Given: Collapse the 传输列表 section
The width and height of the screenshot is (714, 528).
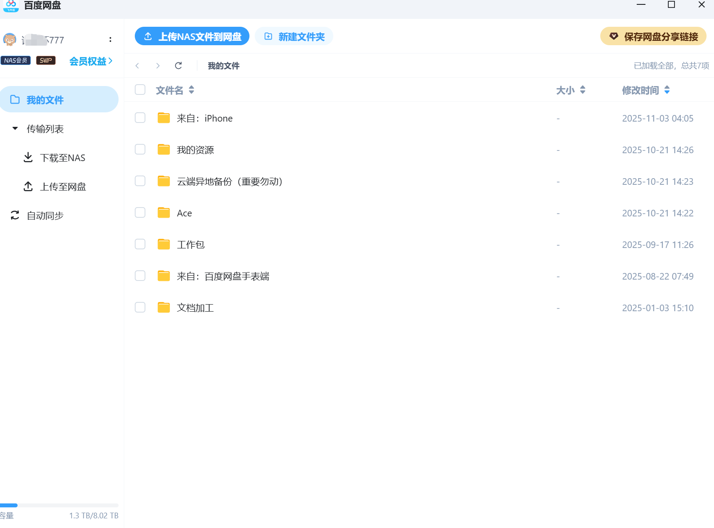Looking at the screenshot, I should [15, 128].
